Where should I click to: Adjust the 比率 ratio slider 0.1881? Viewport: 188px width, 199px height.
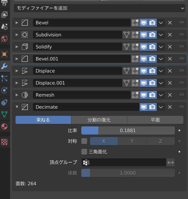click(128, 130)
